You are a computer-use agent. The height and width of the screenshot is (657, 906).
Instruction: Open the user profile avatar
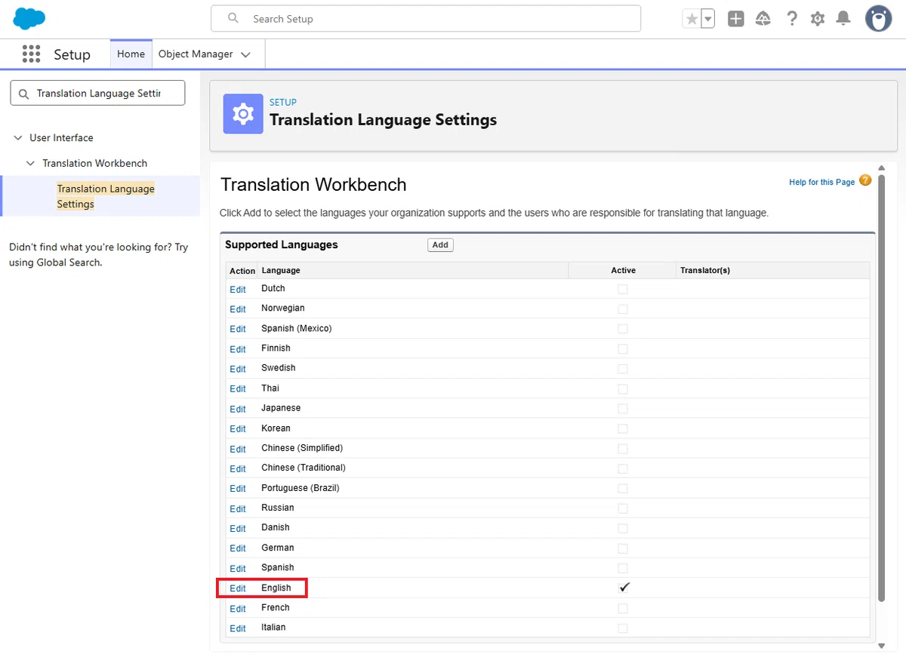[878, 19]
